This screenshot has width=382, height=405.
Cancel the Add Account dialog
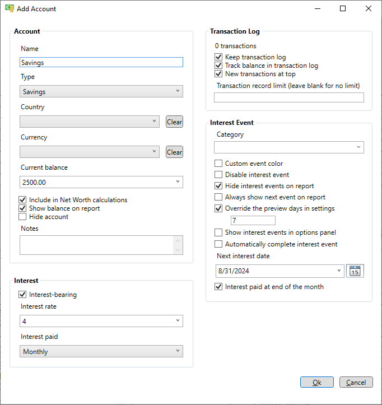(356, 382)
